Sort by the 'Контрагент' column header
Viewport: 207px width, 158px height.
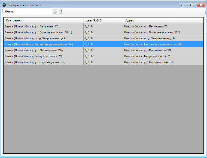tap(44, 20)
